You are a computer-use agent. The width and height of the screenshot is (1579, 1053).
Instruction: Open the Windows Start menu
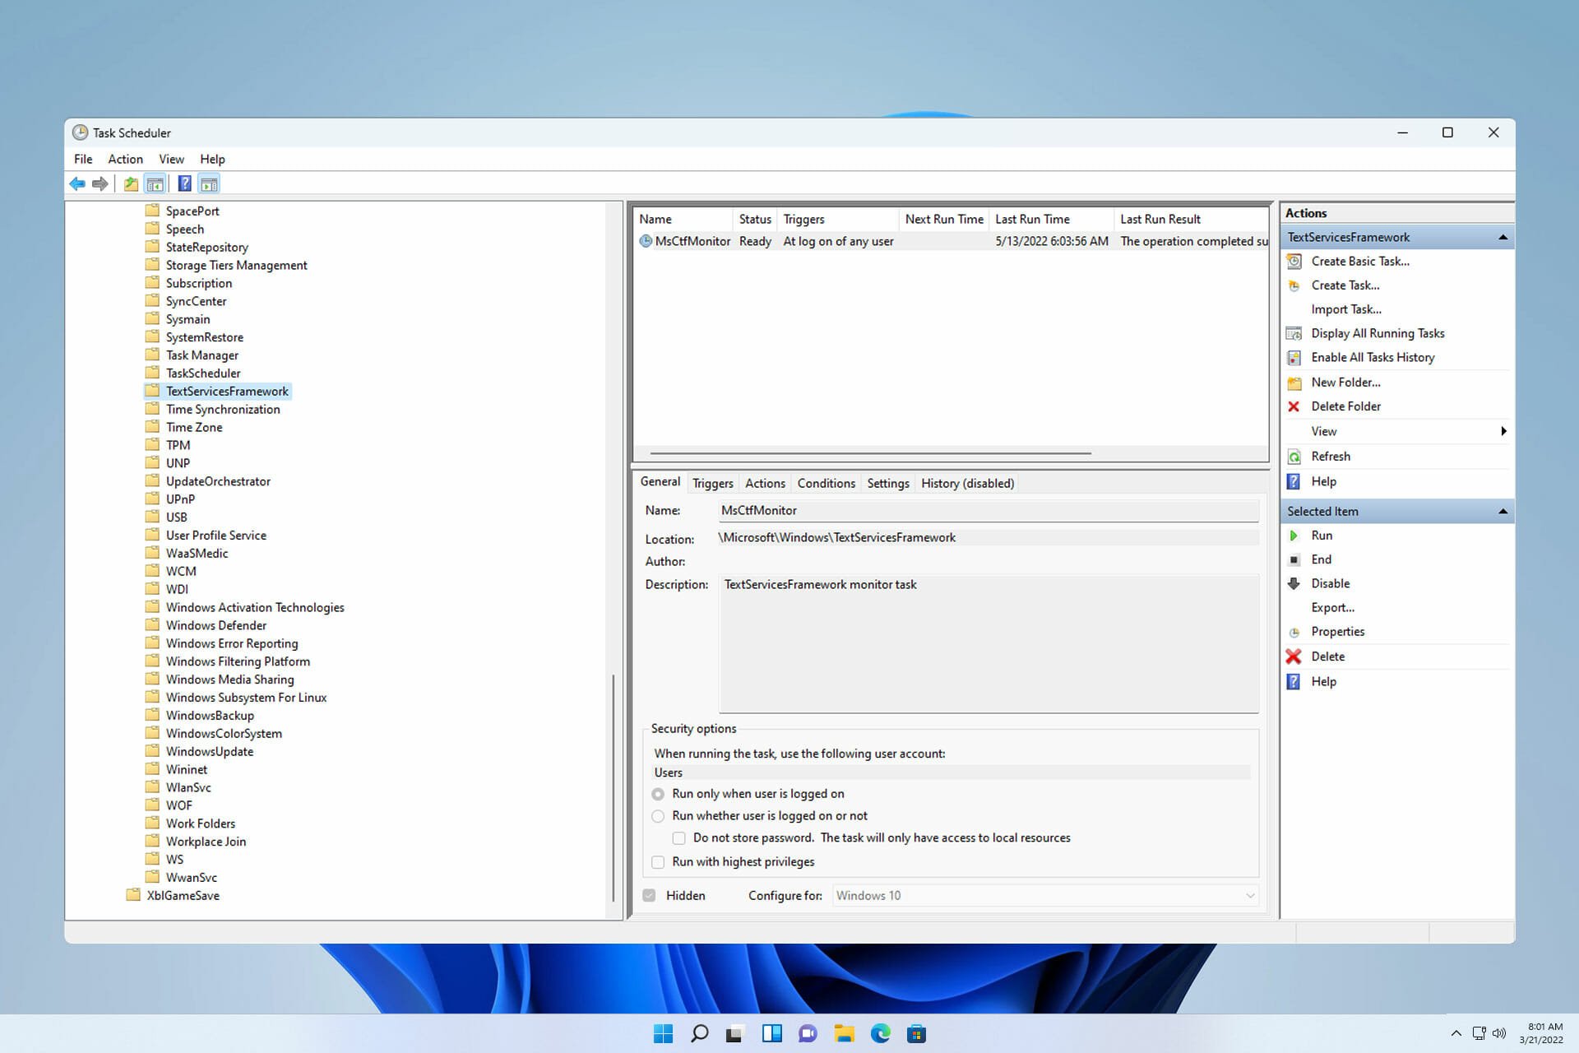coord(663,1033)
